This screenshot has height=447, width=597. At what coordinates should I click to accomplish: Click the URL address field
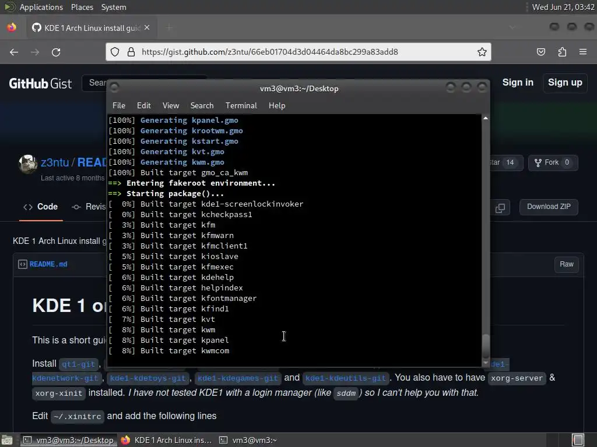298,52
